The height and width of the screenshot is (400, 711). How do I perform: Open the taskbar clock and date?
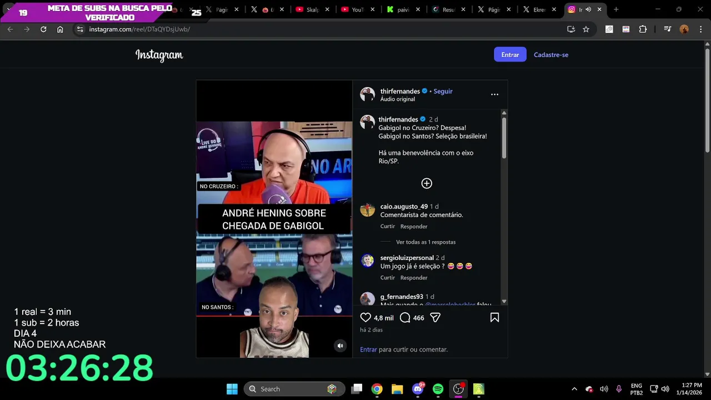point(689,389)
